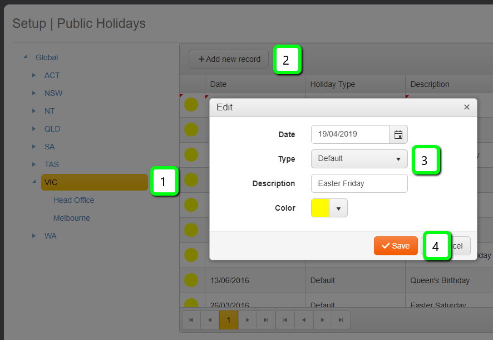Select page 1 in pager

click(228, 320)
